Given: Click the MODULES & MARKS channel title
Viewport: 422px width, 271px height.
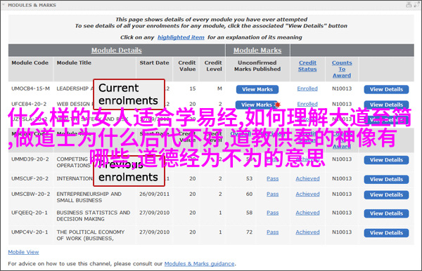Looking at the screenshot, I should pos(32,5).
